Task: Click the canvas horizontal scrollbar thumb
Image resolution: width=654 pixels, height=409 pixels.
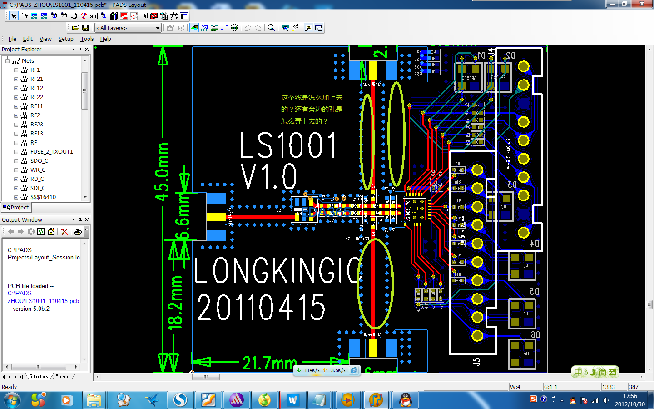Action: [205, 377]
